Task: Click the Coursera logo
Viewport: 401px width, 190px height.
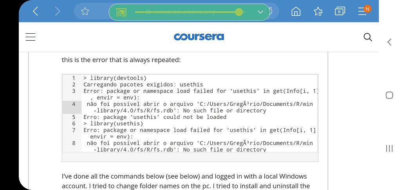Action: point(199,37)
